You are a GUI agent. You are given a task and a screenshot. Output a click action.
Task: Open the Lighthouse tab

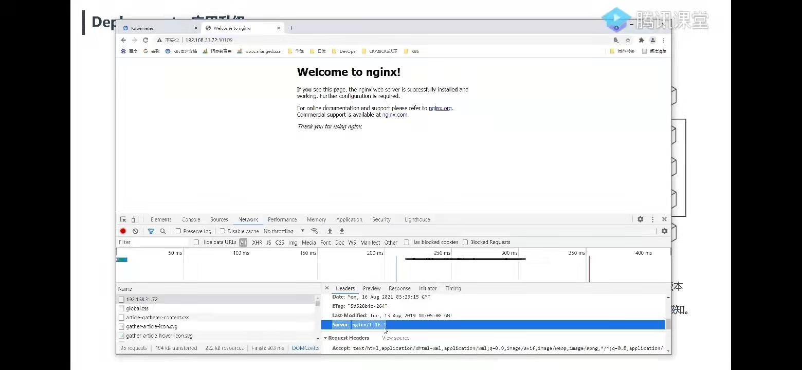coord(417,219)
